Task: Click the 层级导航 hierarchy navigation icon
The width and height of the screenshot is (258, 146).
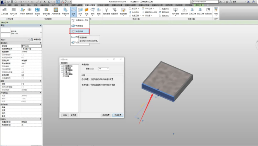Action: [x=184, y=11]
